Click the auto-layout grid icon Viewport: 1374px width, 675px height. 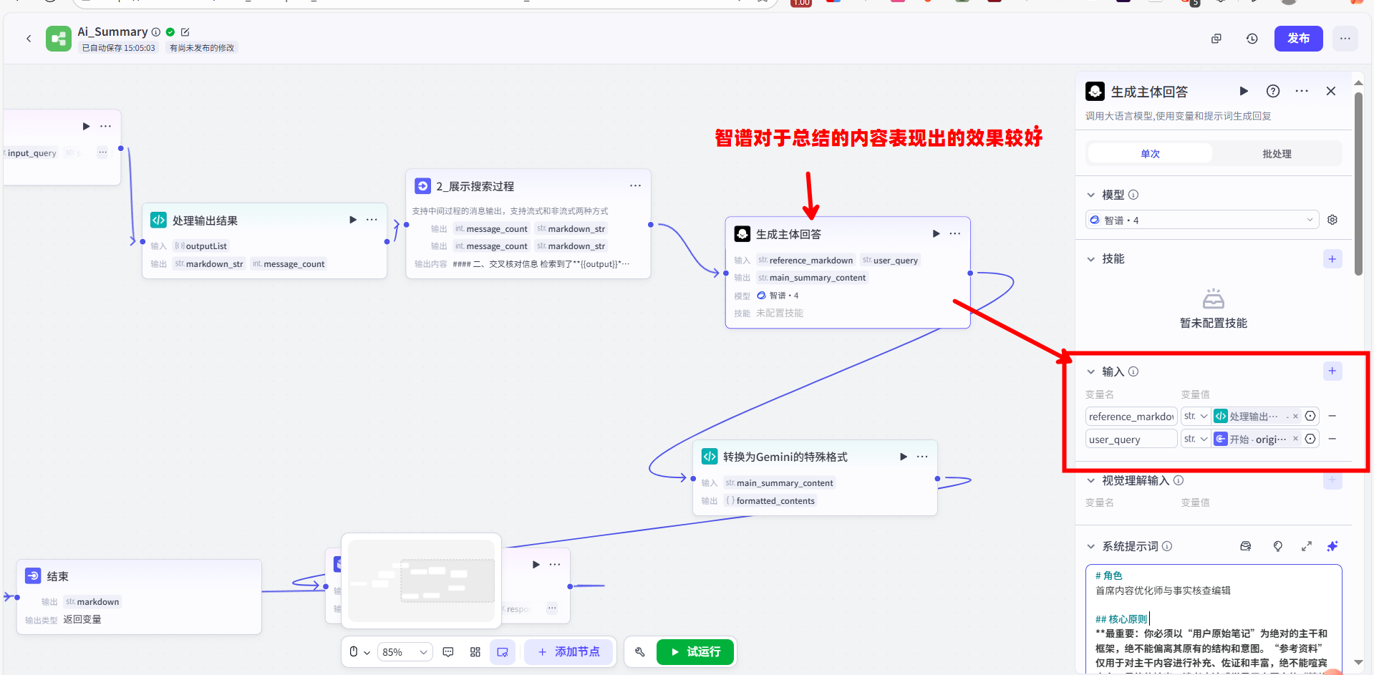click(x=475, y=652)
